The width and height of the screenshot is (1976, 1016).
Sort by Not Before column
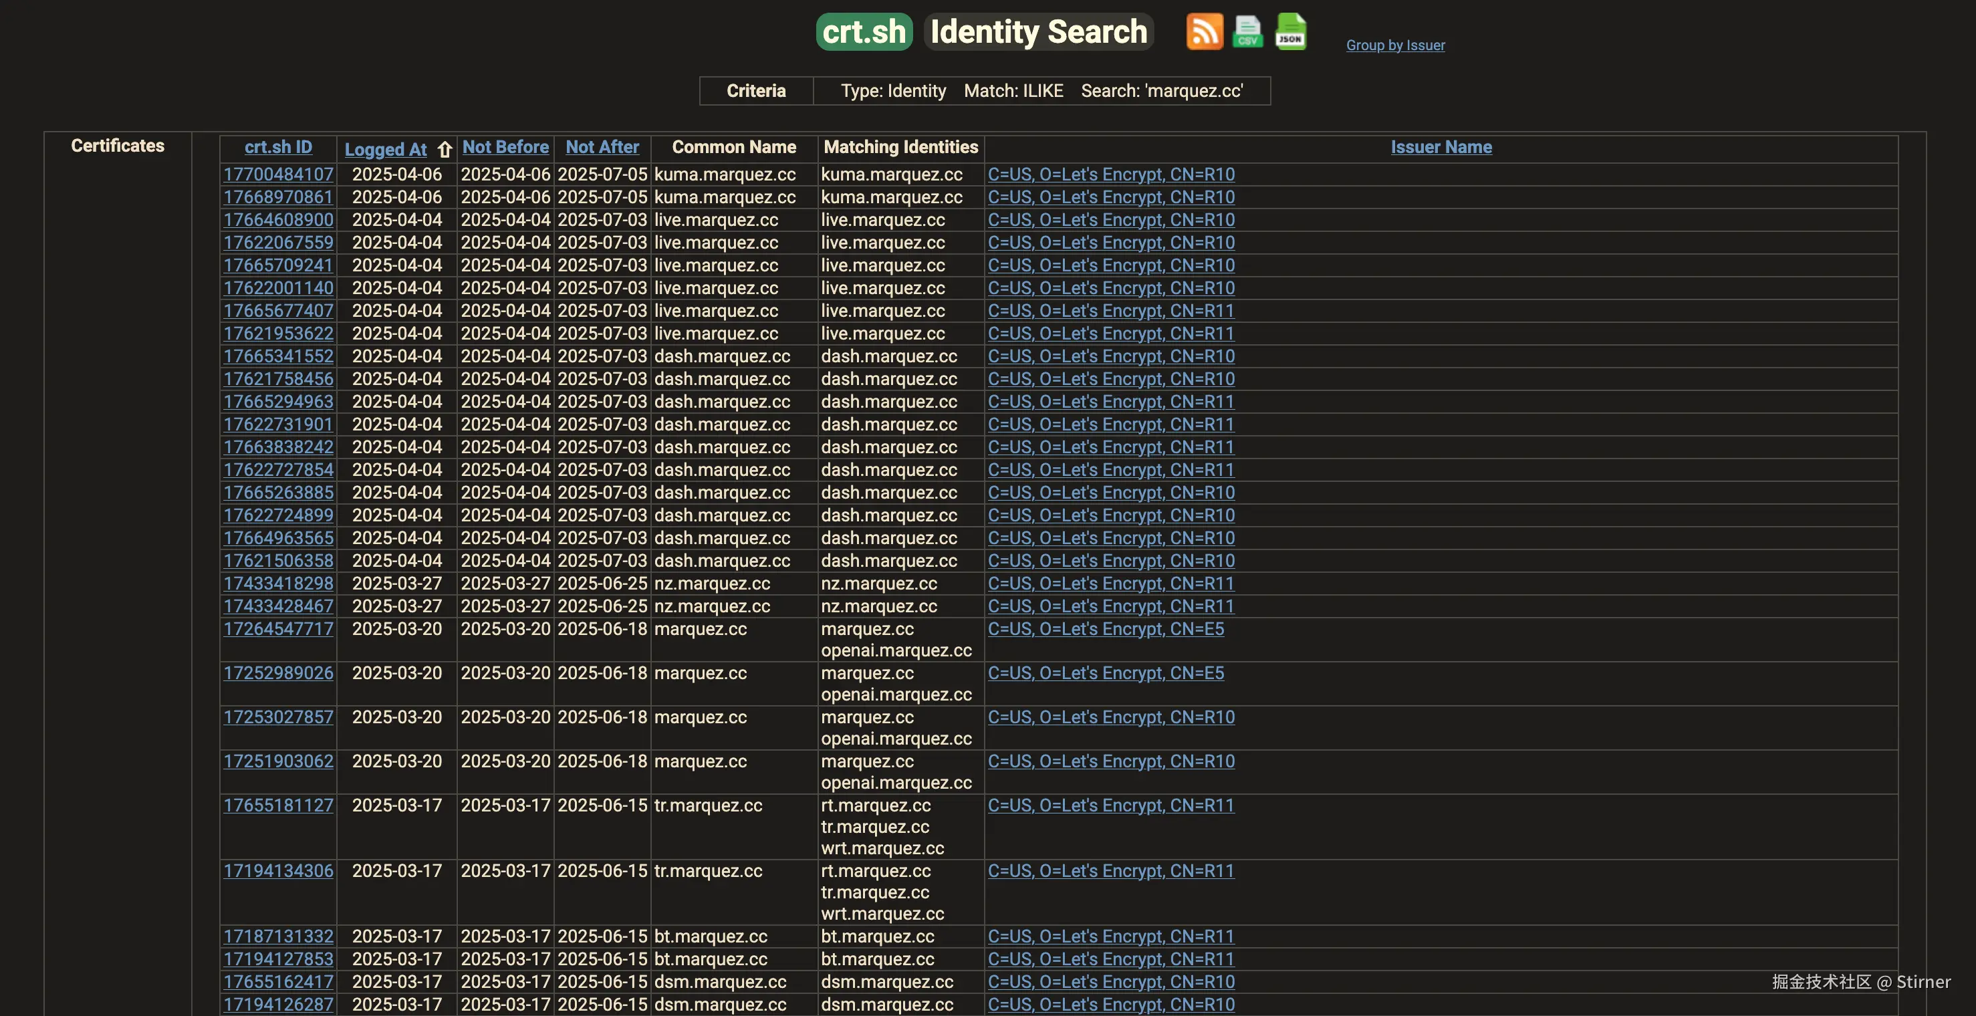[505, 147]
